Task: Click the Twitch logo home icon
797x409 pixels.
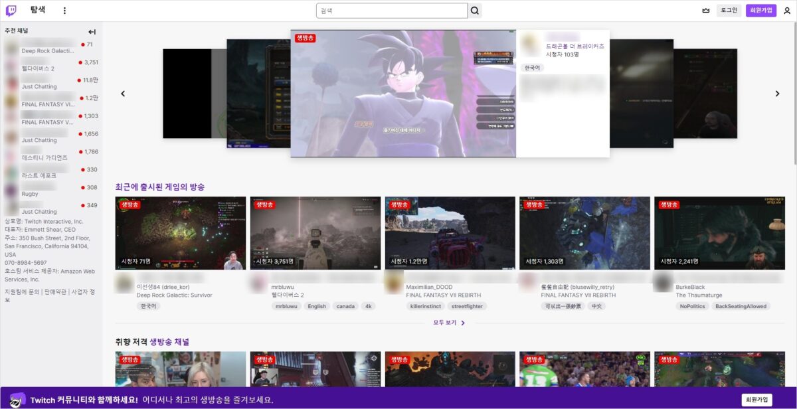Action: pyautogui.click(x=11, y=11)
